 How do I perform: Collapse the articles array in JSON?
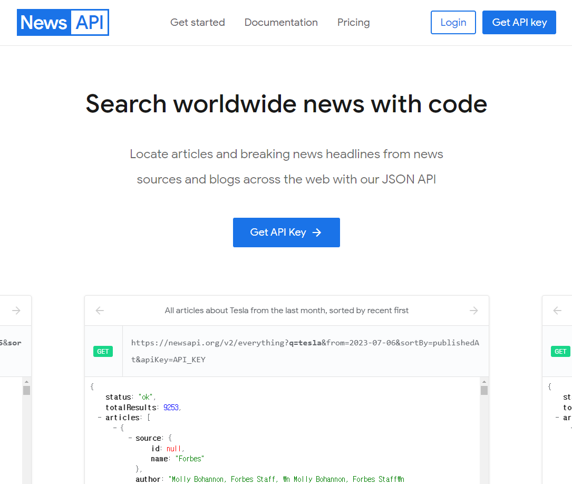[x=99, y=417]
